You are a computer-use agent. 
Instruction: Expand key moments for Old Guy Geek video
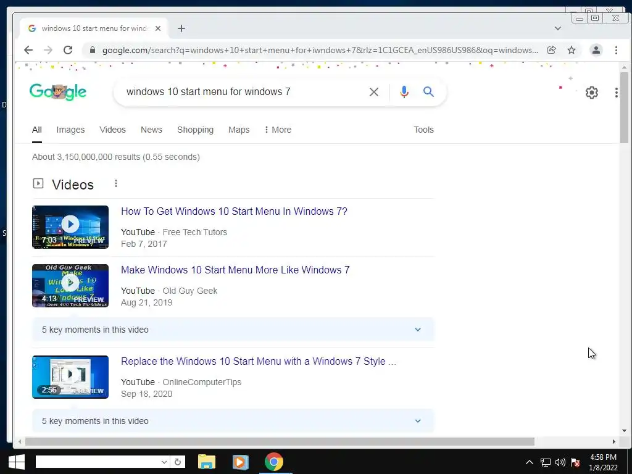(x=233, y=330)
